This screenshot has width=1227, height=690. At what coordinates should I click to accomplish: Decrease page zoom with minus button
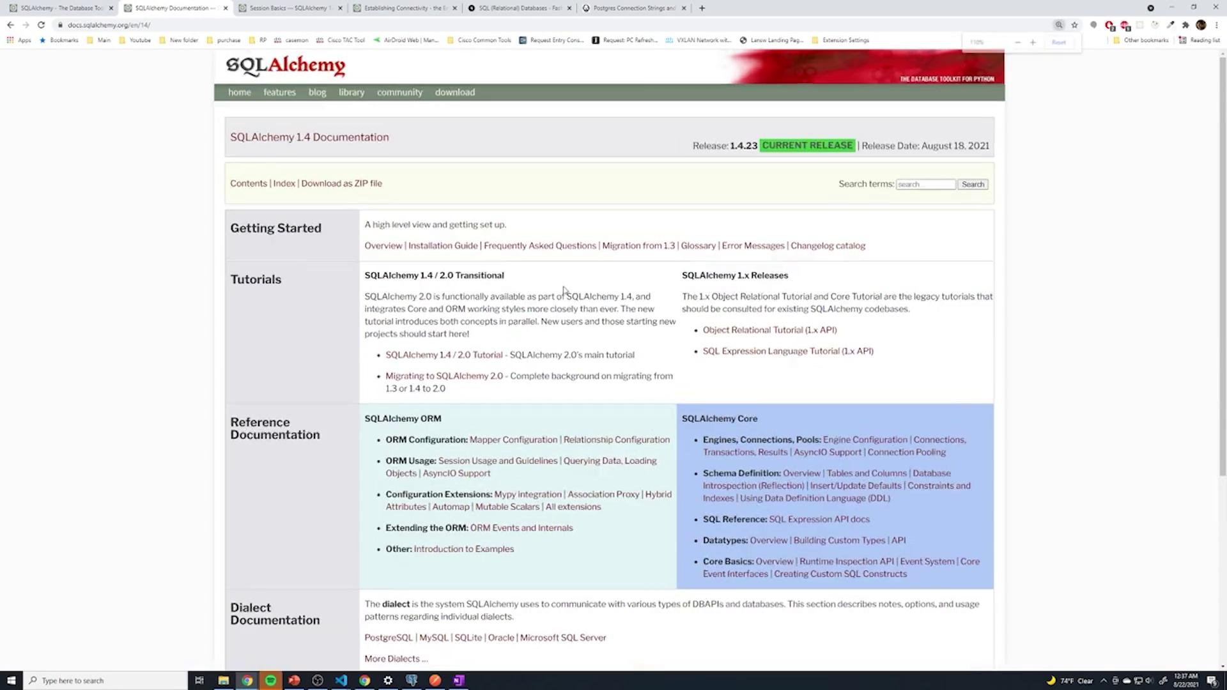click(x=1017, y=42)
